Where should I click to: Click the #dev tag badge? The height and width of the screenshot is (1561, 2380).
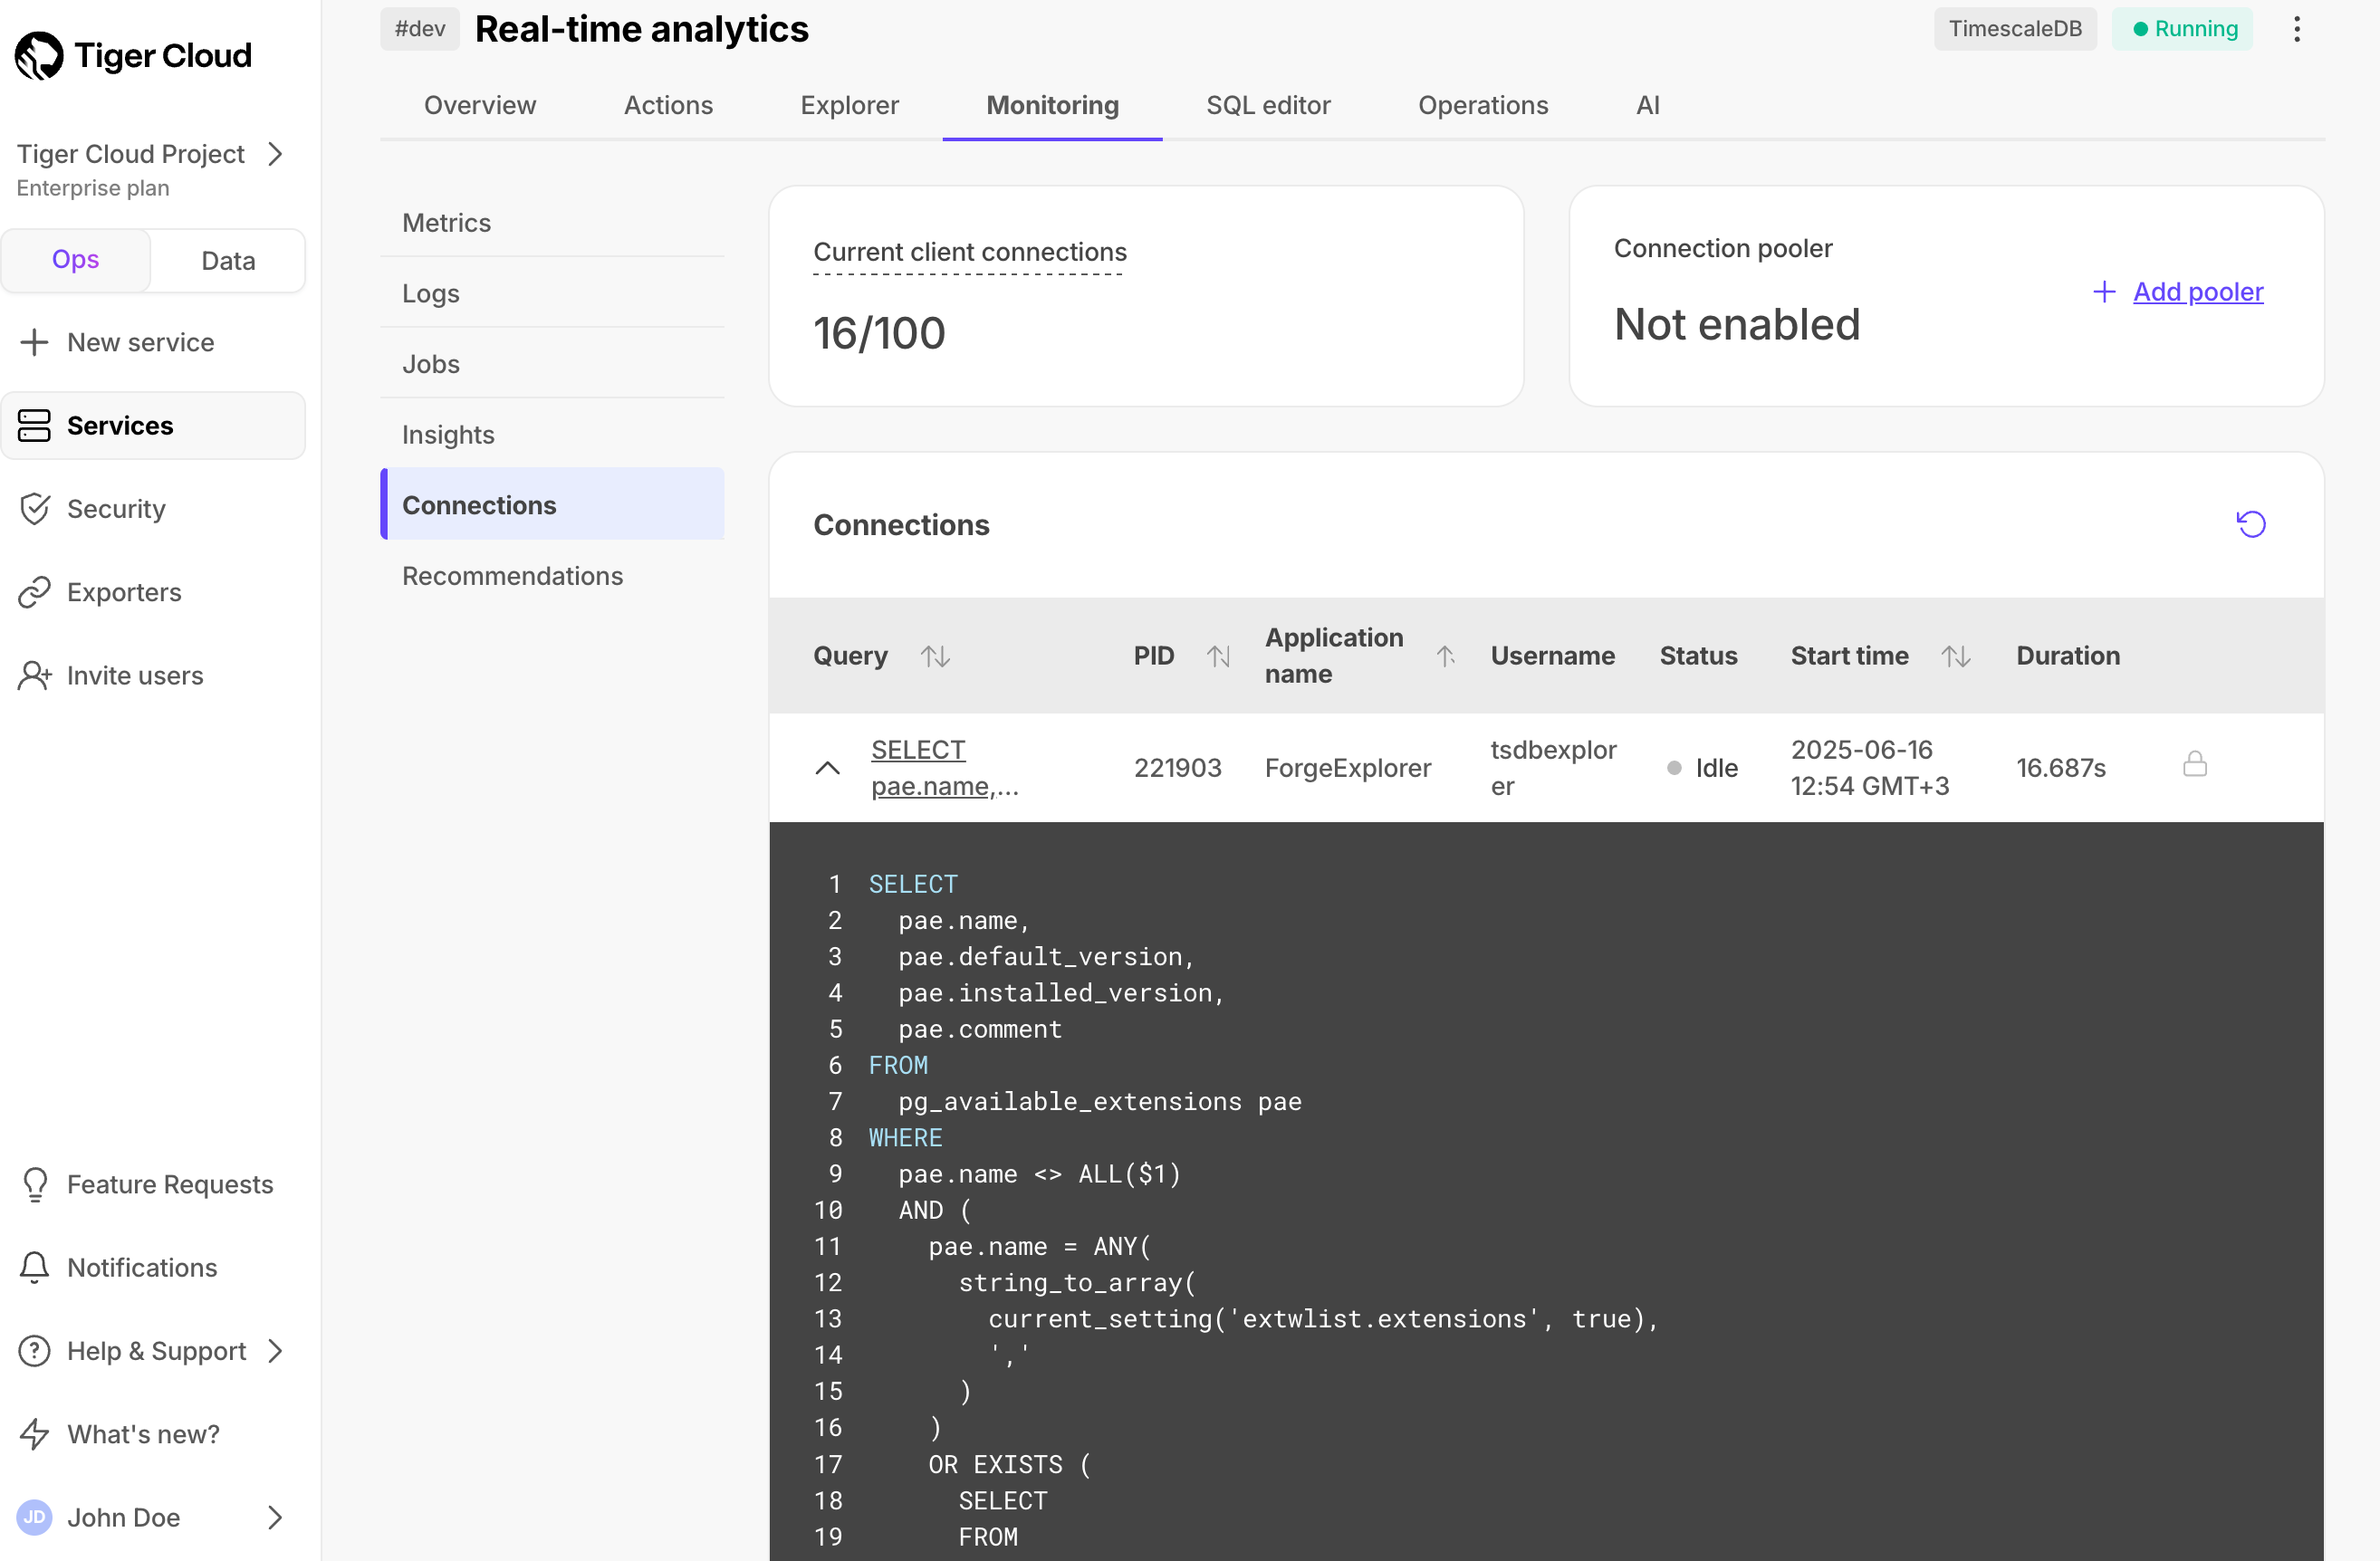click(419, 29)
